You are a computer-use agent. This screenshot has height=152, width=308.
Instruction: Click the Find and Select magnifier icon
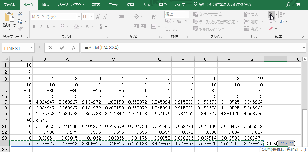pos(282,21)
